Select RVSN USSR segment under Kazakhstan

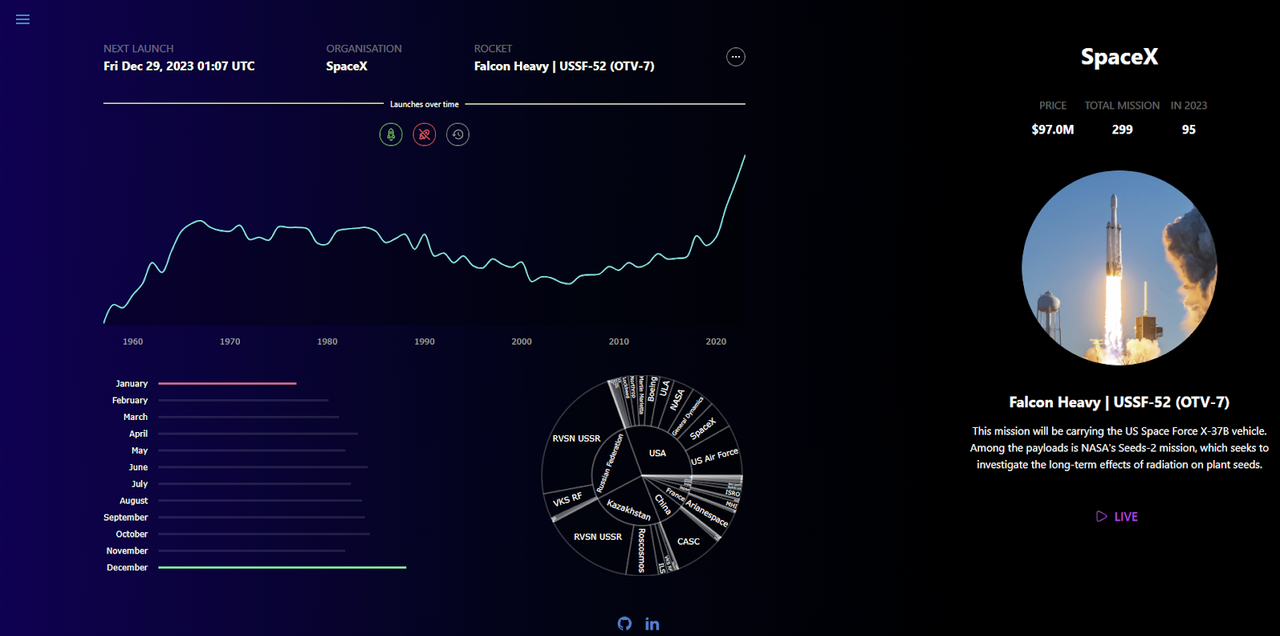click(x=598, y=537)
